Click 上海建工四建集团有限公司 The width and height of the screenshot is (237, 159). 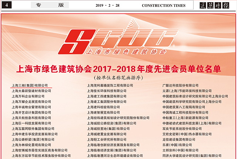coord(107,96)
